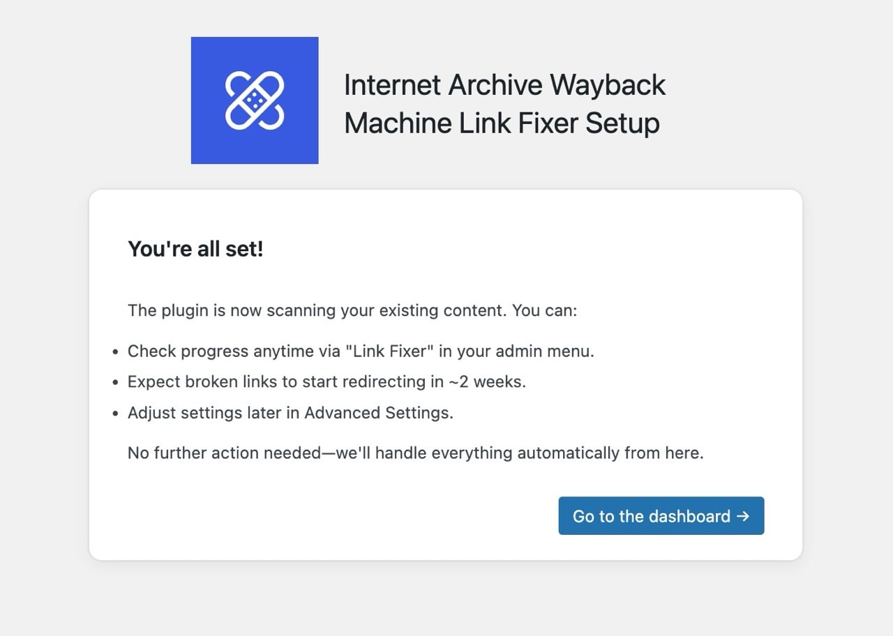Click the white bandage symbol on the logo
This screenshot has width=893, height=636.
coord(254,100)
